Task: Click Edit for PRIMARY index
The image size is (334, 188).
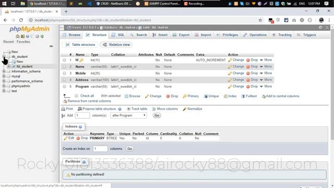Action: [69, 138]
